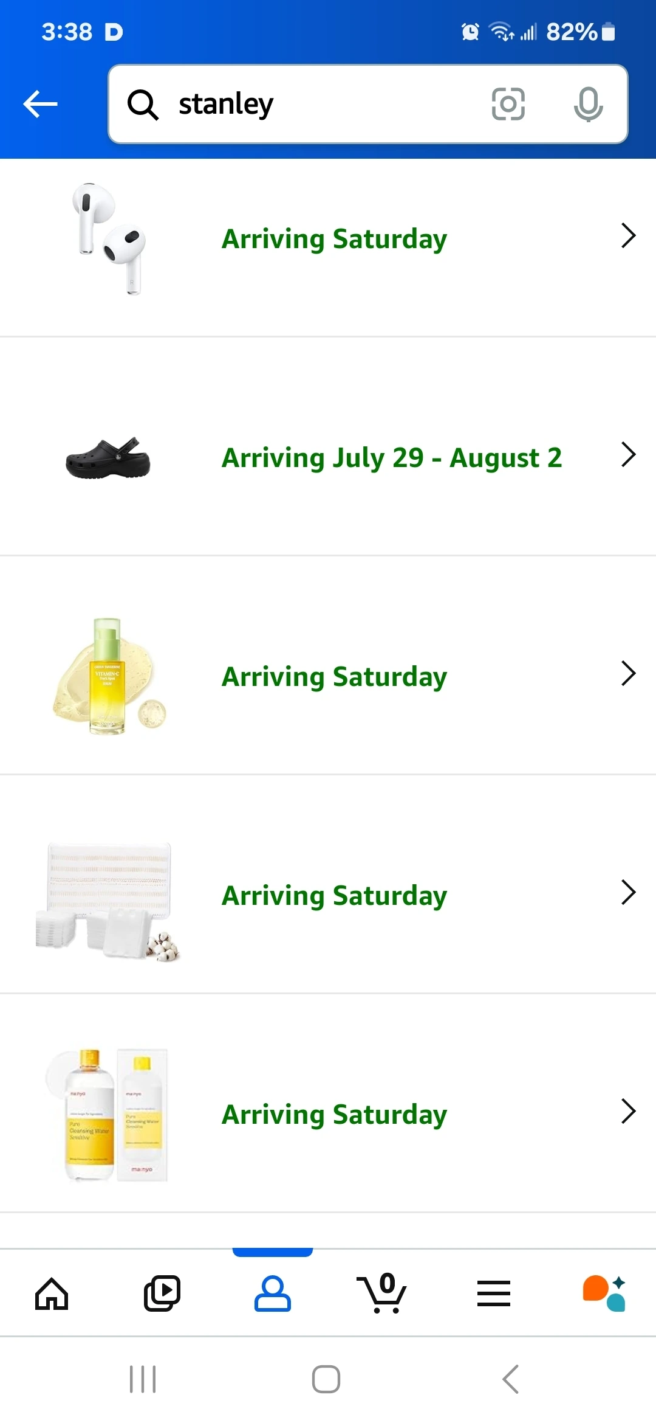Tap Android recent apps navigation button
This screenshot has width=656, height=1423.
(143, 1379)
